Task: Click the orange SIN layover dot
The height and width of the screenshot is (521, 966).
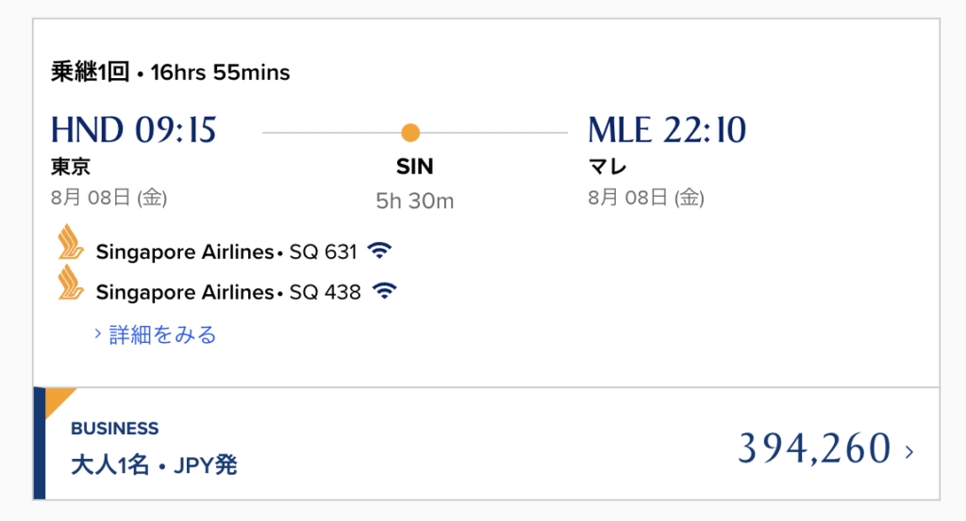Action: pos(410,132)
